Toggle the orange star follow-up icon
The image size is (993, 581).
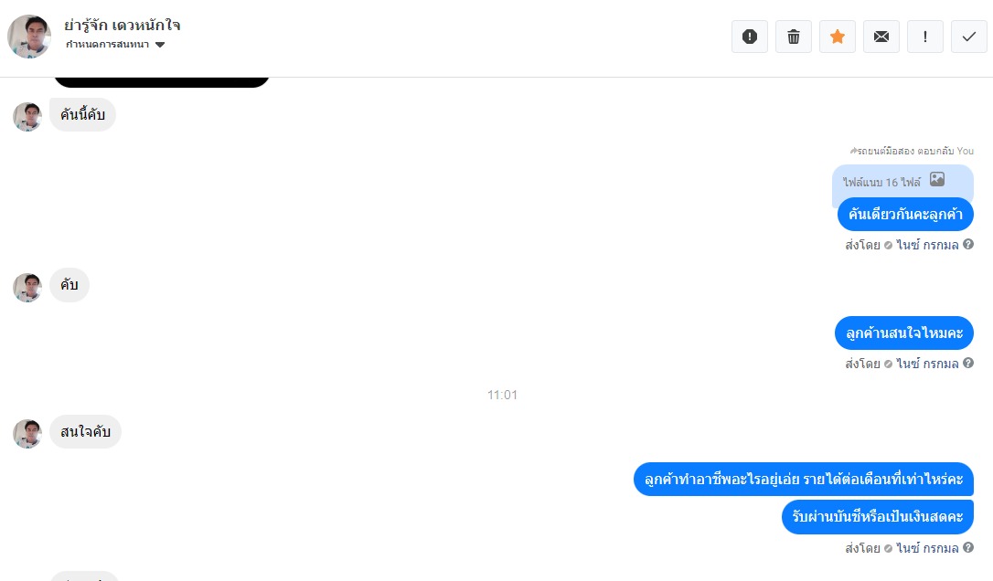838,37
